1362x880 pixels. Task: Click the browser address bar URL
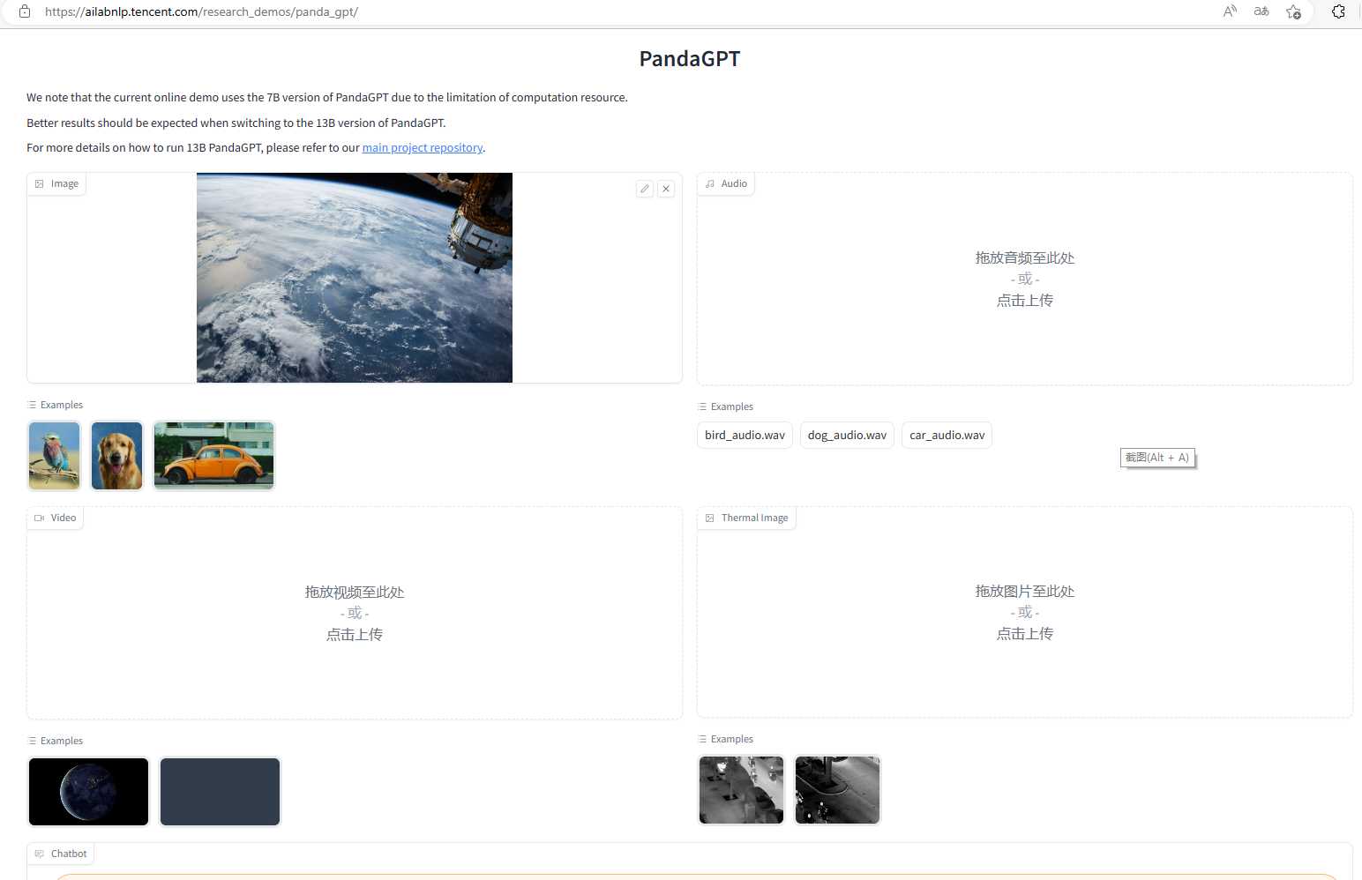click(x=201, y=11)
